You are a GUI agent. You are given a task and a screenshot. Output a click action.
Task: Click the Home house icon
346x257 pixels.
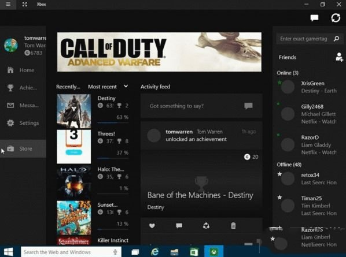10,70
